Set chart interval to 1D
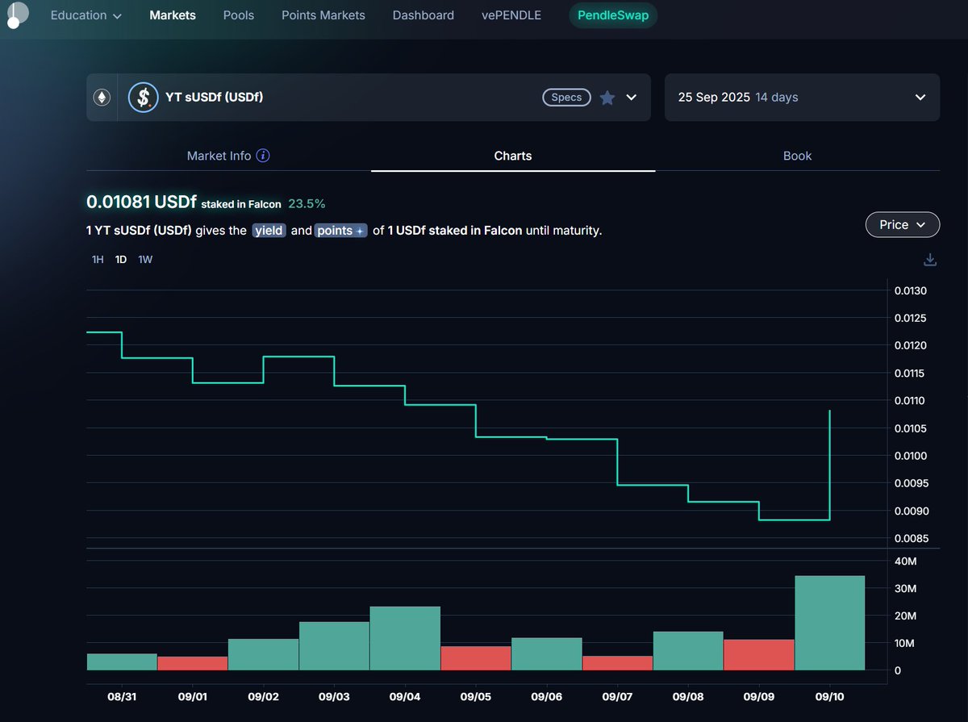Screen dimensions: 968x722 (121, 260)
